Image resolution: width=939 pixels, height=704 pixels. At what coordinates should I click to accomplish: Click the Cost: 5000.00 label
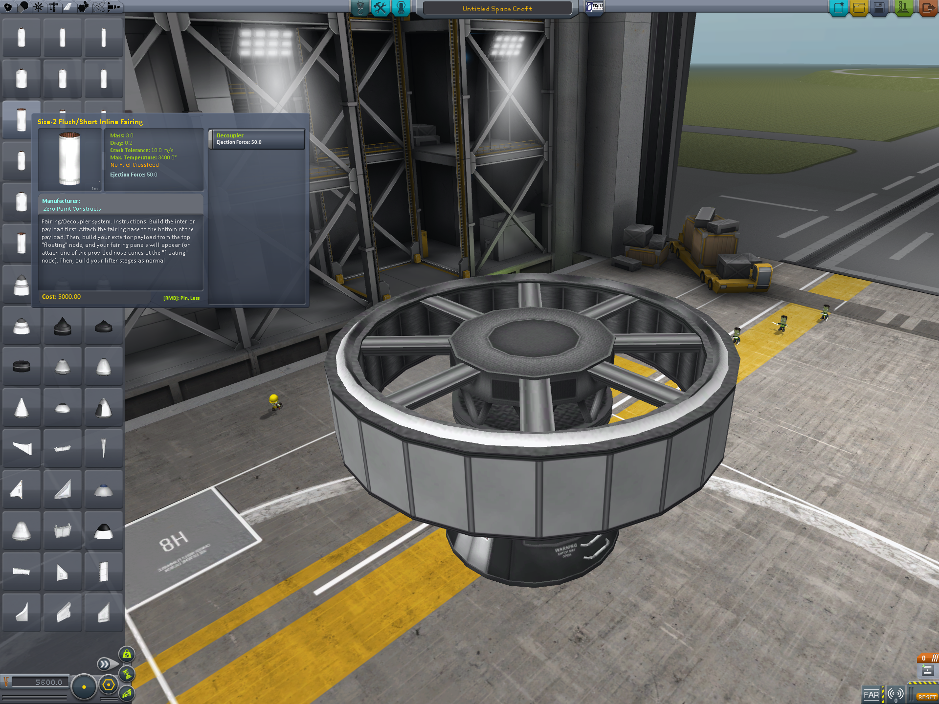tap(61, 297)
